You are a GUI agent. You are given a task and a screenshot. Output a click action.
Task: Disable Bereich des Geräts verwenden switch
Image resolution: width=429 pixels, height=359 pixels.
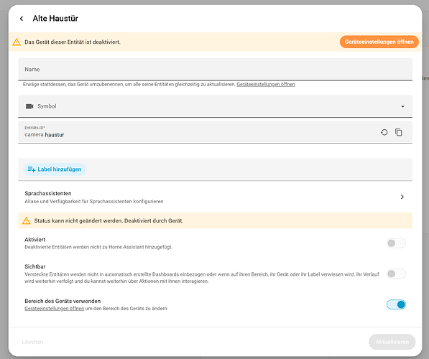tap(396, 304)
